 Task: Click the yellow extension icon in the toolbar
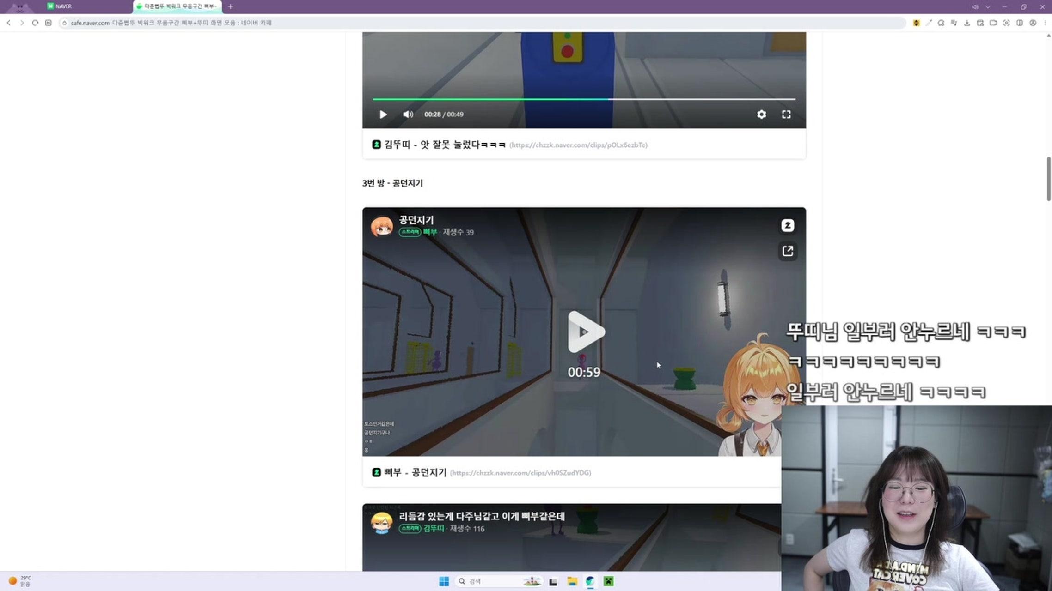click(x=916, y=23)
